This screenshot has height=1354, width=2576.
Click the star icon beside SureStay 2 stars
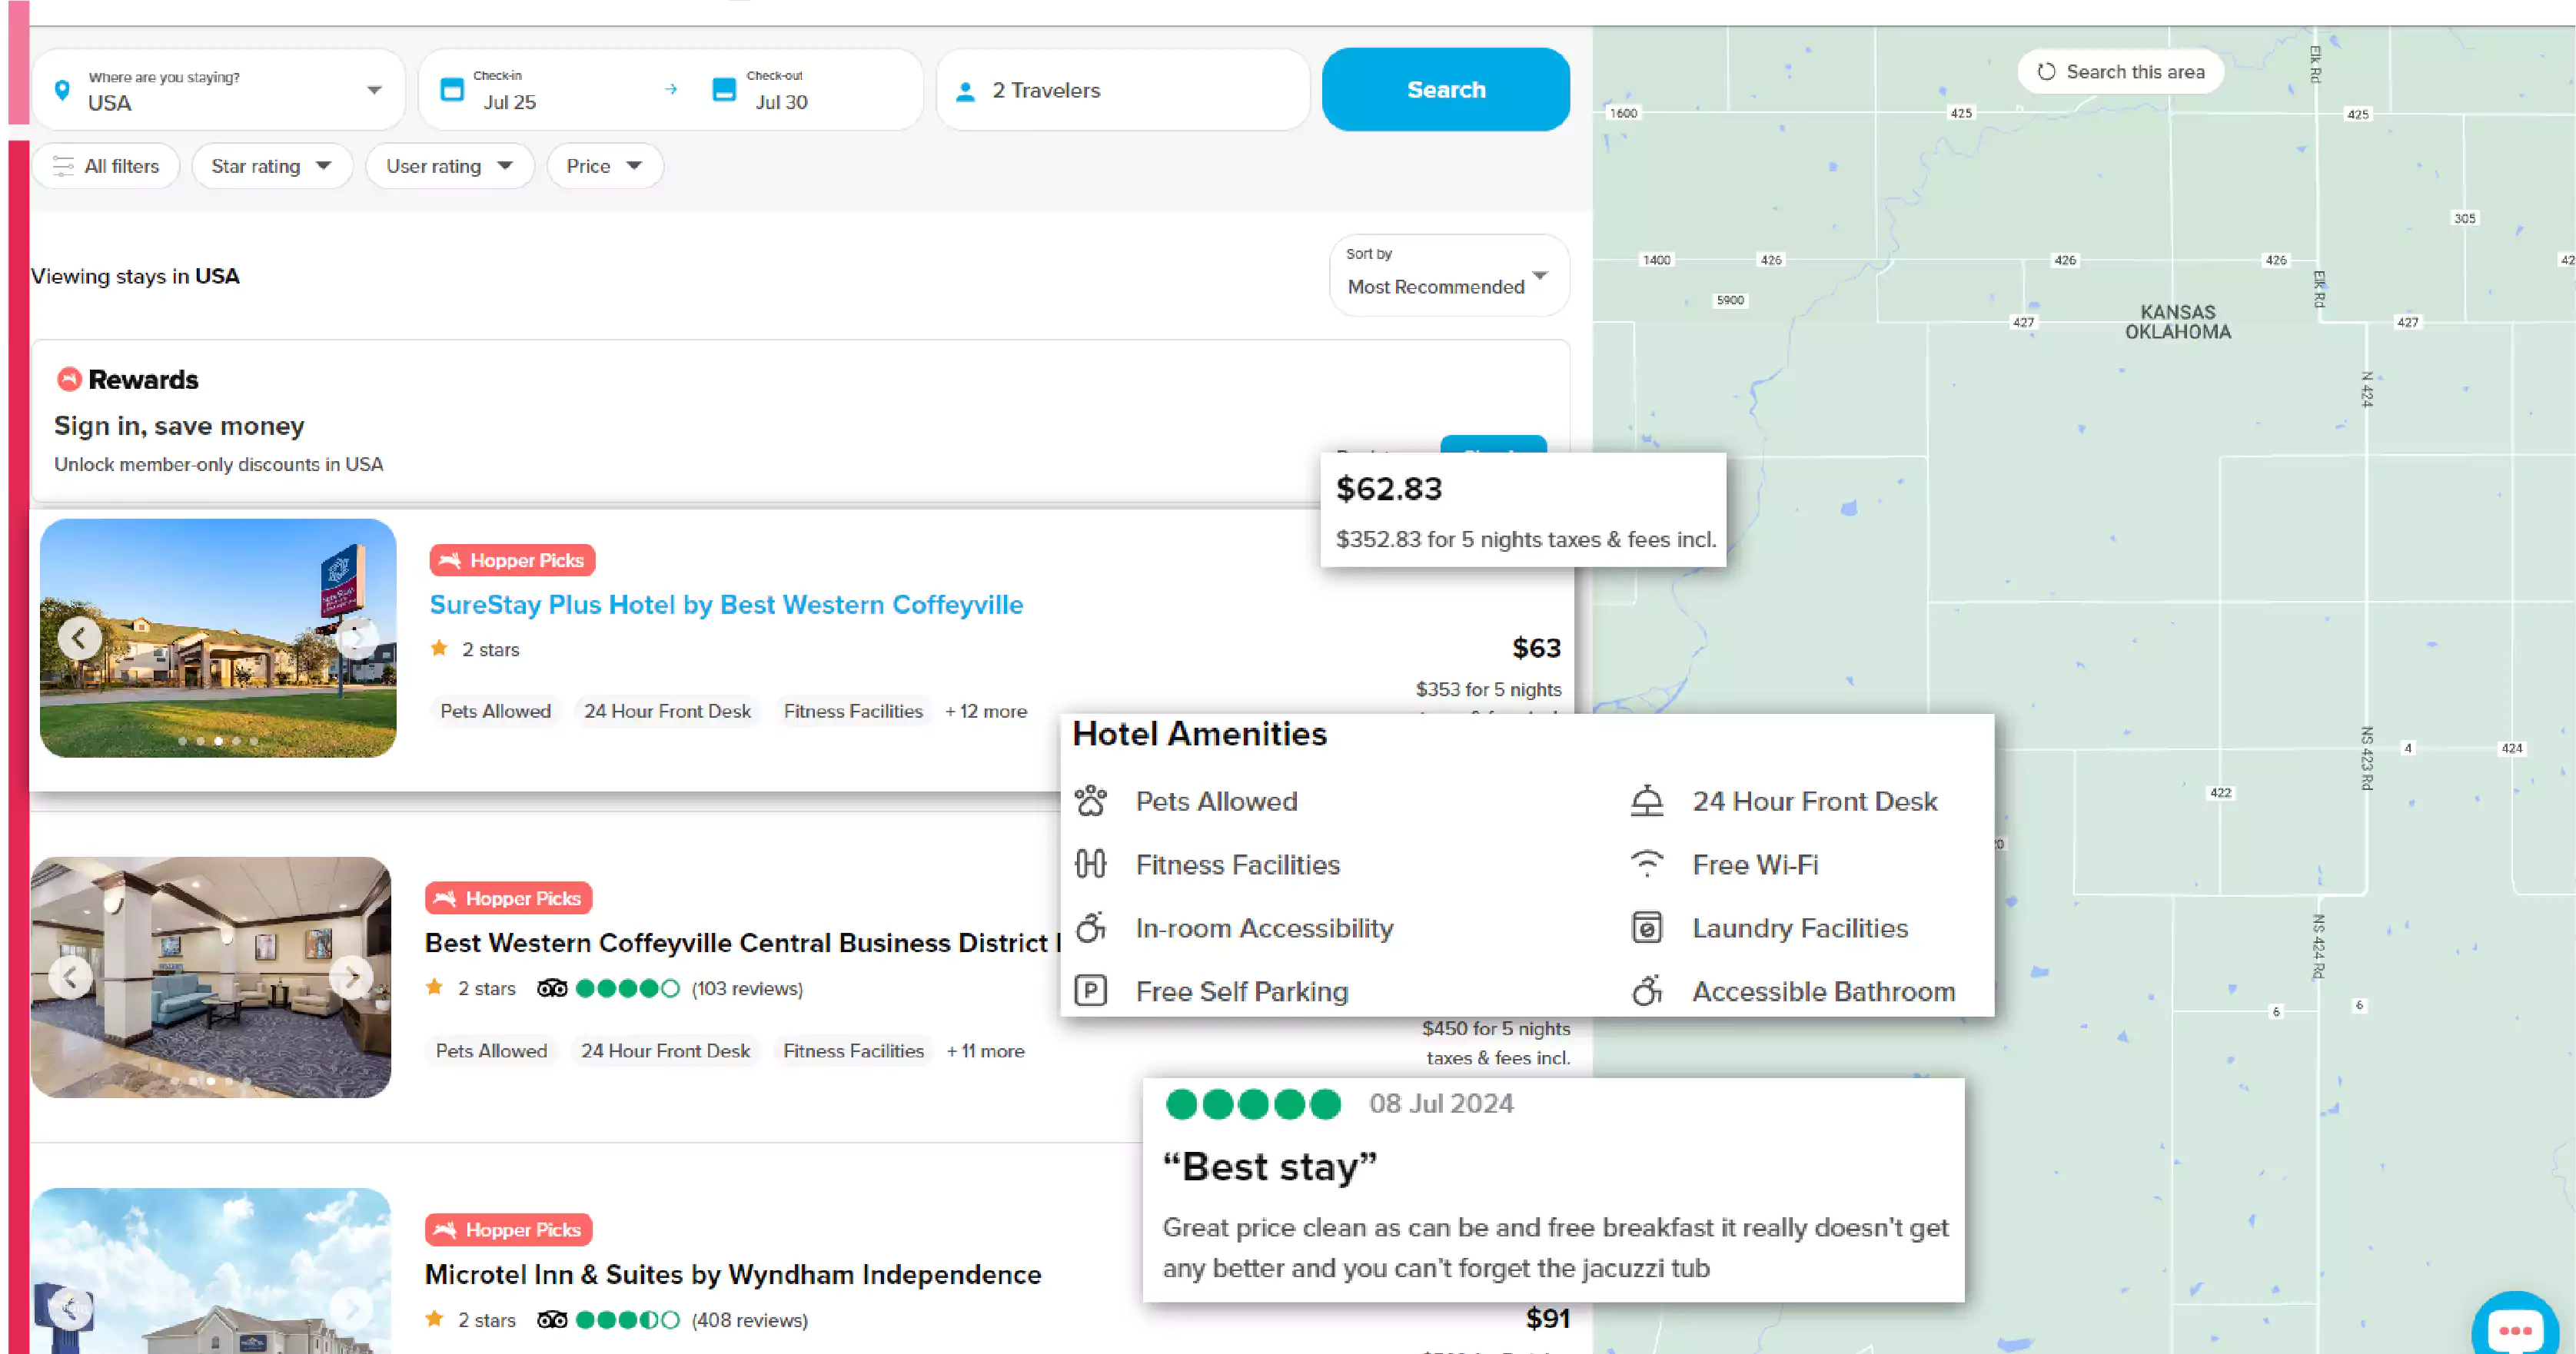[439, 648]
